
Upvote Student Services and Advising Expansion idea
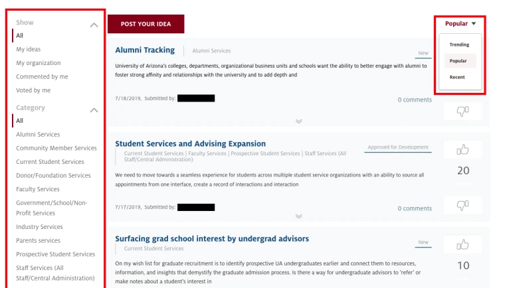coord(463,149)
